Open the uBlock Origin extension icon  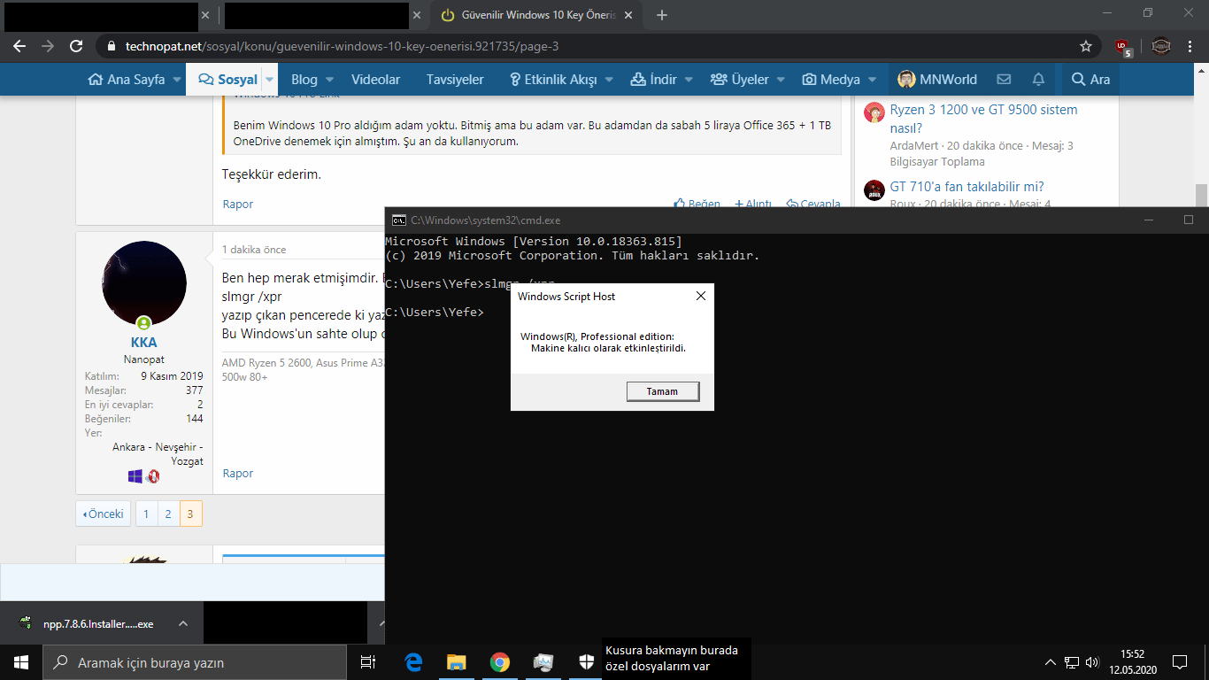[1122, 47]
